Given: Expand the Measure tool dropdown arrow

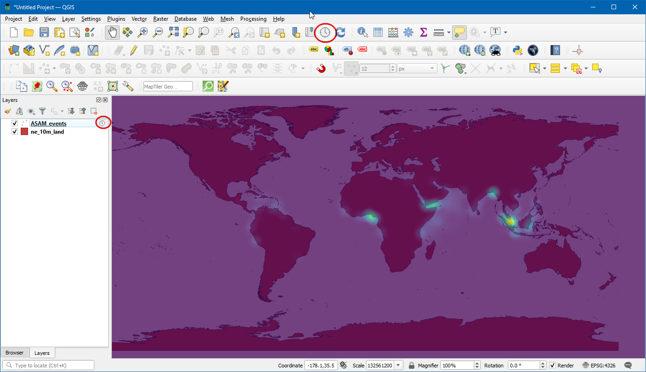Looking at the screenshot, I should tap(449, 32).
